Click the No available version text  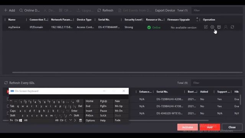tap(184, 28)
